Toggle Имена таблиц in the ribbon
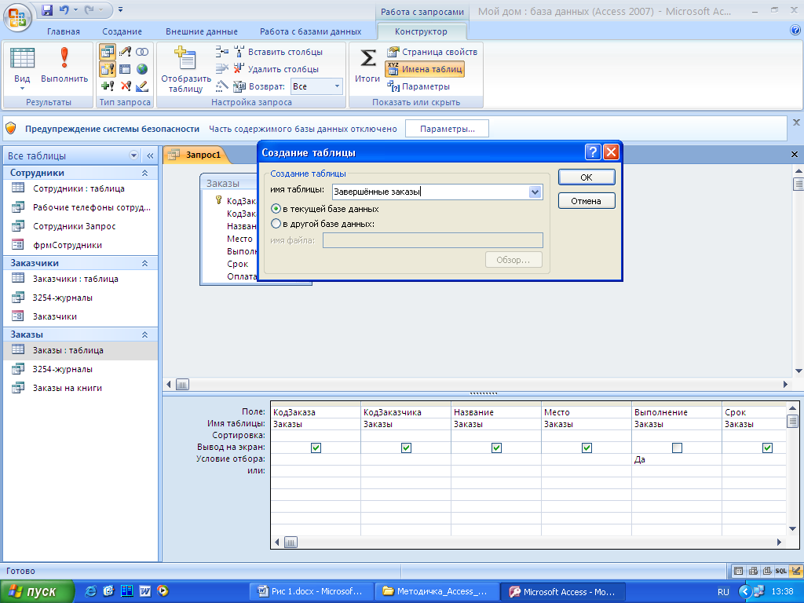This screenshot has width=804, height=603. coord(425,69)
